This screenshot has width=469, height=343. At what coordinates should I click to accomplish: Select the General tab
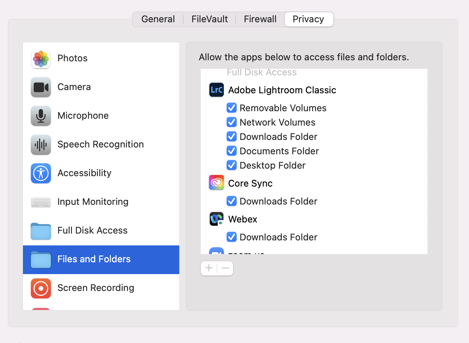coord(158,19)
